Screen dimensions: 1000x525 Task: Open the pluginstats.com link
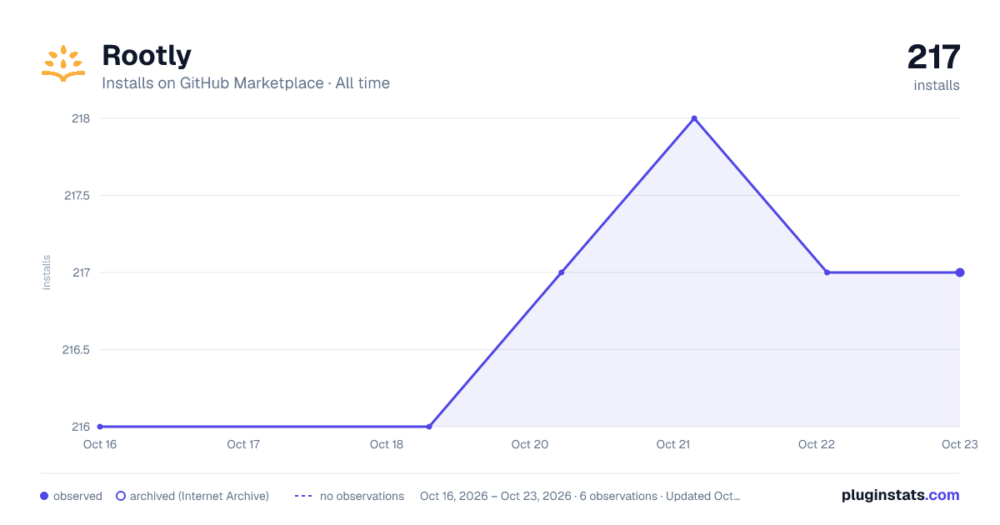(900, 495)
